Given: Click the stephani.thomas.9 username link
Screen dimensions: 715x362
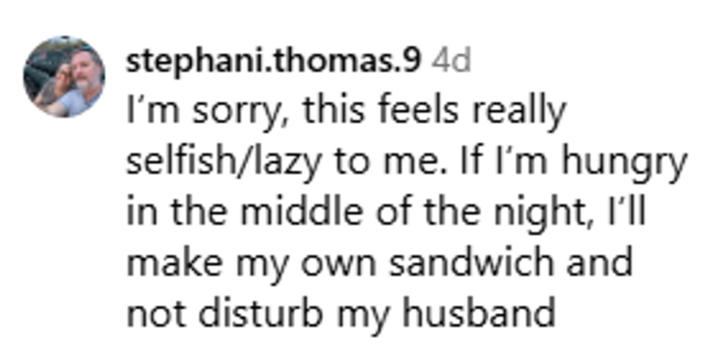Looking at the screenshot, I should (x=274, y=62).
